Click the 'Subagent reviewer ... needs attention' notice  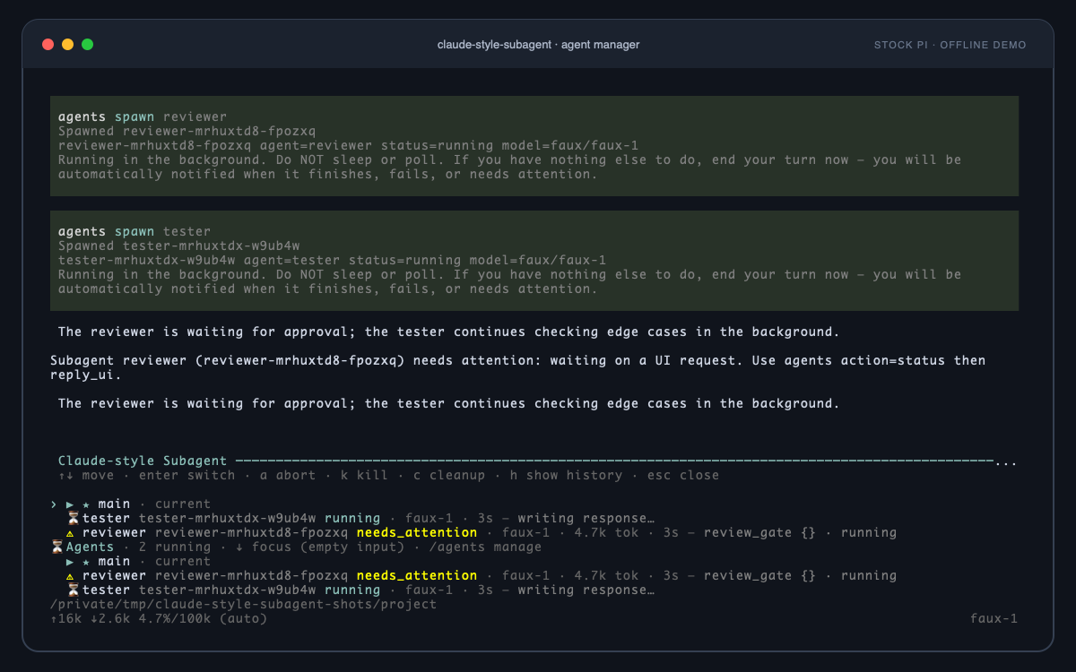tap(518, 368)
